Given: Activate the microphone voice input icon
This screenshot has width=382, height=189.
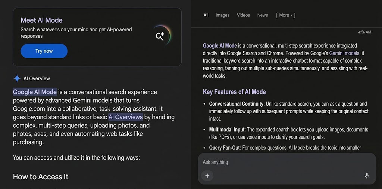Looking at the screenshot, I should (367, 176).
